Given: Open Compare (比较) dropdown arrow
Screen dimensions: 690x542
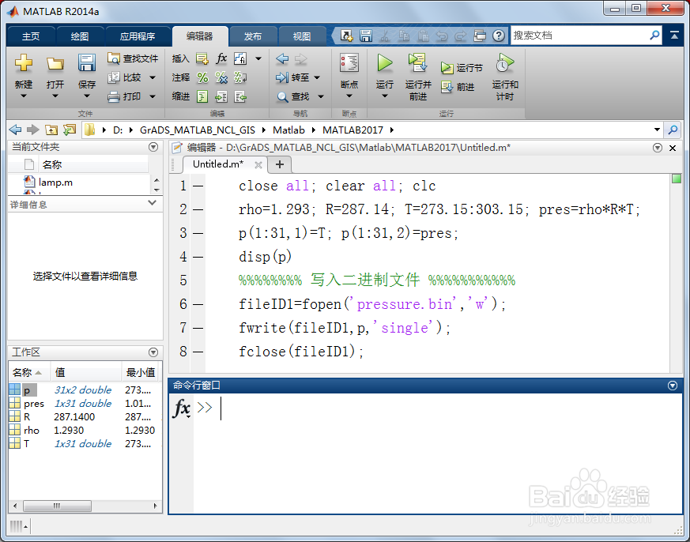Looking at the screenshot, I should click(153, 77).
